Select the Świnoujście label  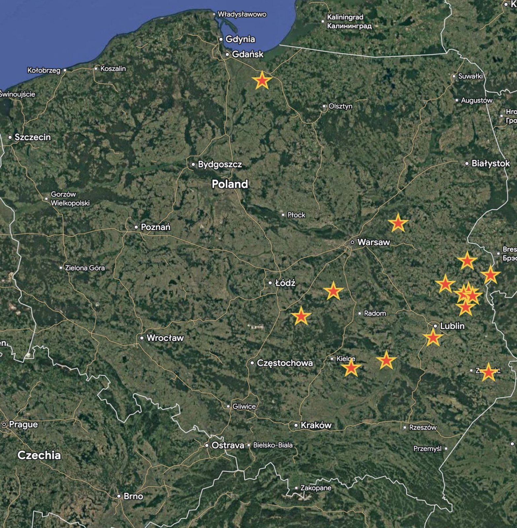coord(17,94)
